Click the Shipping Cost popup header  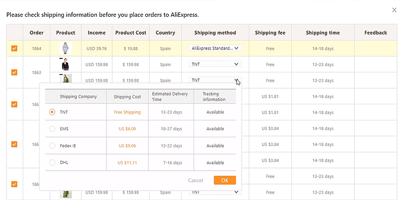pos(127,97)
